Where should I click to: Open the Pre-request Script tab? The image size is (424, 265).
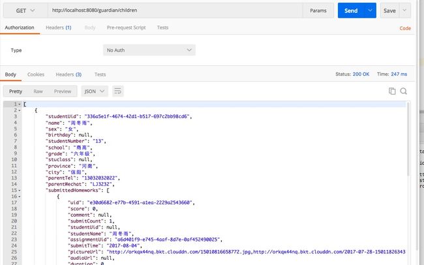[x=127, y=27]
